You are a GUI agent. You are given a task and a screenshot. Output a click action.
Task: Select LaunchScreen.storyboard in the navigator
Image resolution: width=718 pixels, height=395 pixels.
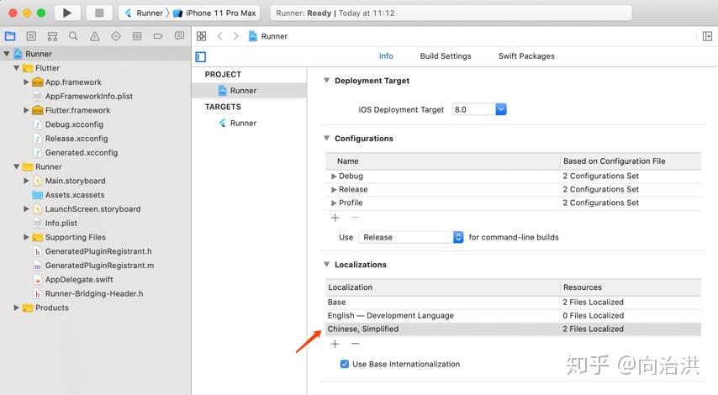[x=92, y=208]
